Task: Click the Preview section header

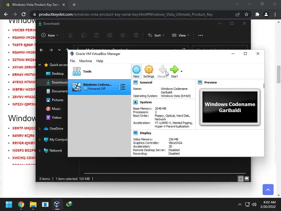Action: point(210,82)
